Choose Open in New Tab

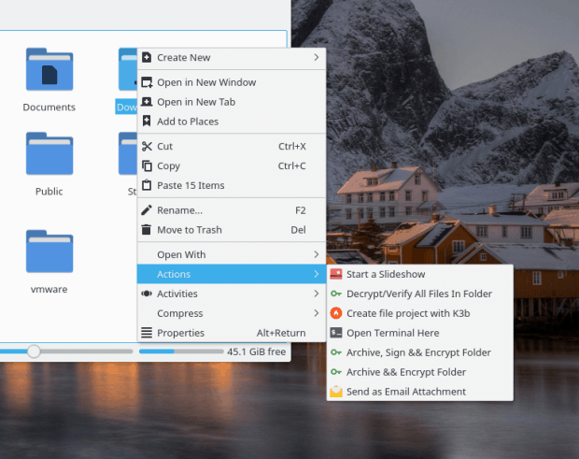click(232, 102)
